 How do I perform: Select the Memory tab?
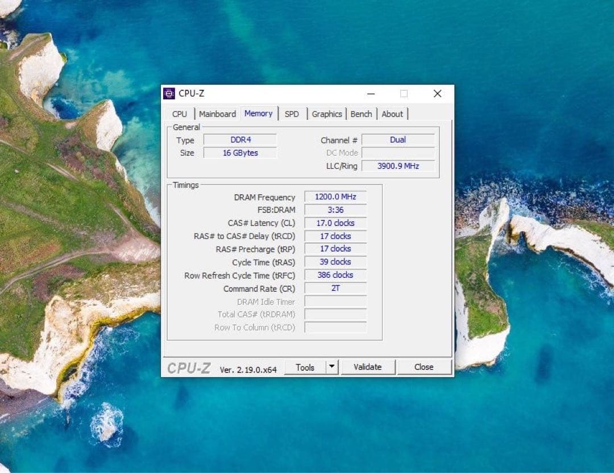click(259, 114)
